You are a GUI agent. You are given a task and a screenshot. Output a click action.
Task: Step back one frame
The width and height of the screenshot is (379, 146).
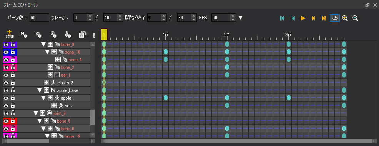point(293,18)
